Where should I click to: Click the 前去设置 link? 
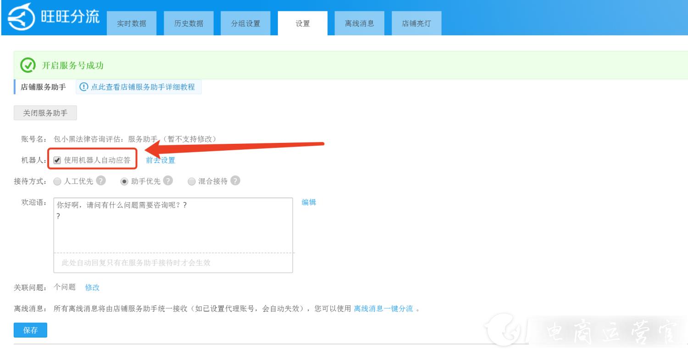[x=161, y=160]
